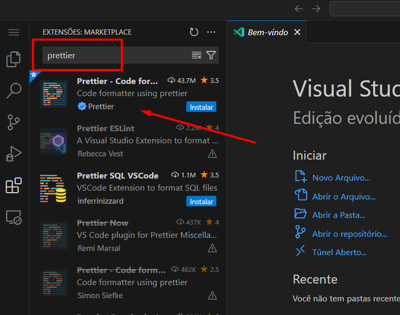Click the 43.7M download count
The width and height of the screenshot is (400, 315).
[182, 81]
